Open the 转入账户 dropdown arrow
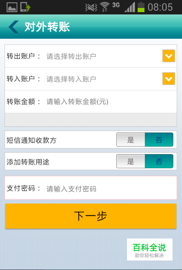 click(169, 79)
